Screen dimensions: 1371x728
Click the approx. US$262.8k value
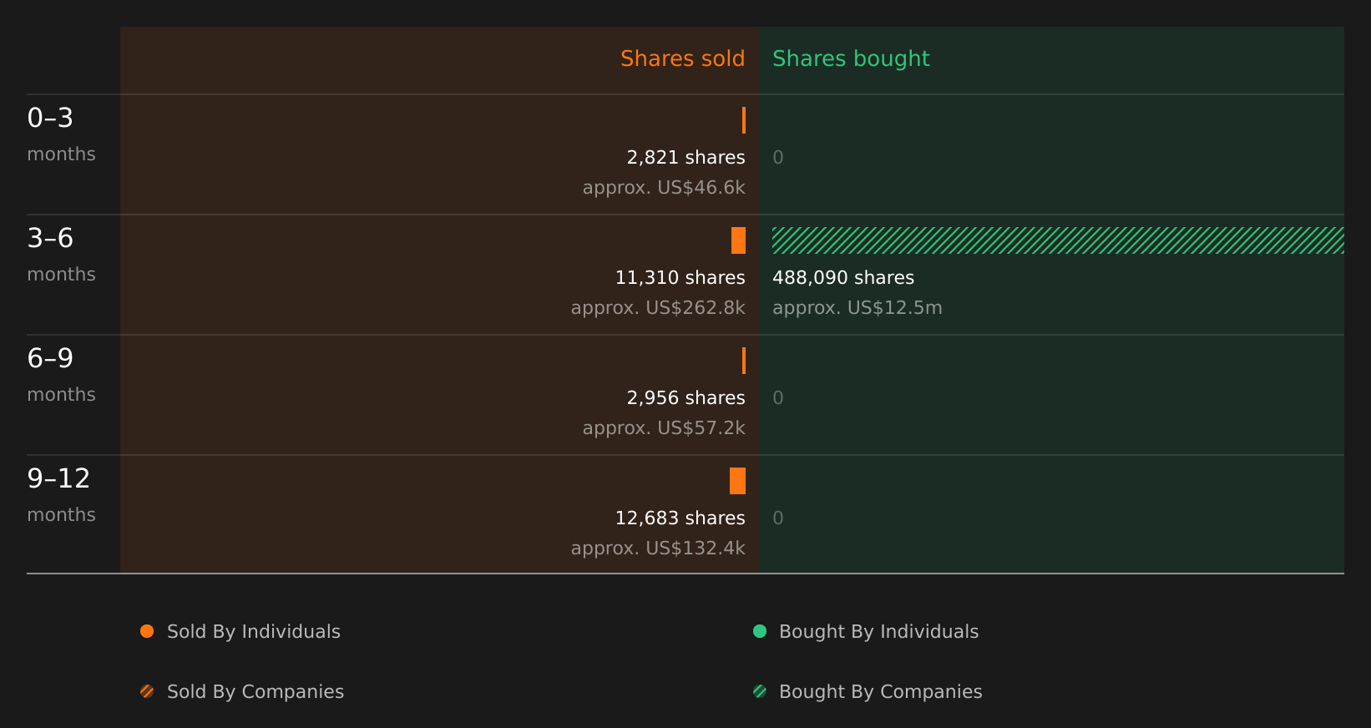(x=658, y=308)
